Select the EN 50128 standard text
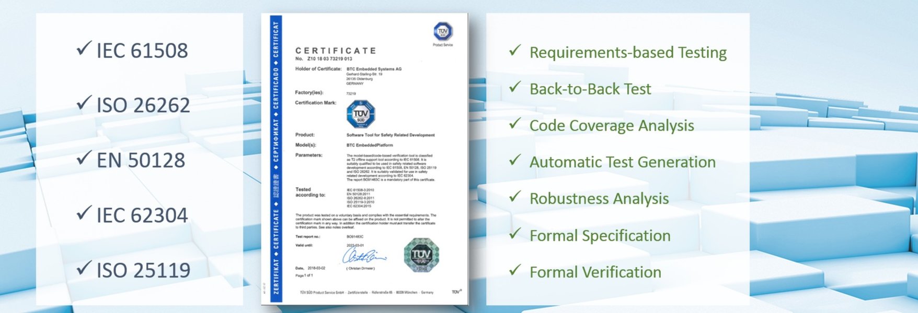This screenshot has width=918, height=313. pos(141,161)
